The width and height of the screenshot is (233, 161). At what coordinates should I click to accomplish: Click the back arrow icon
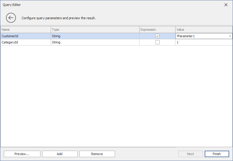(x=11, y=18)
